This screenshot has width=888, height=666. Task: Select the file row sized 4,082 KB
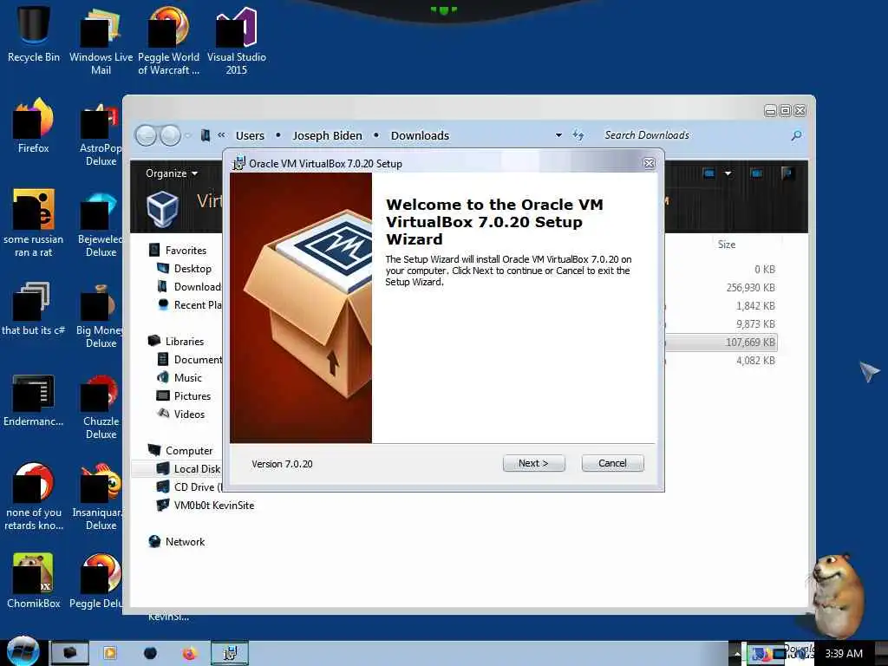(x=755, y=360)
